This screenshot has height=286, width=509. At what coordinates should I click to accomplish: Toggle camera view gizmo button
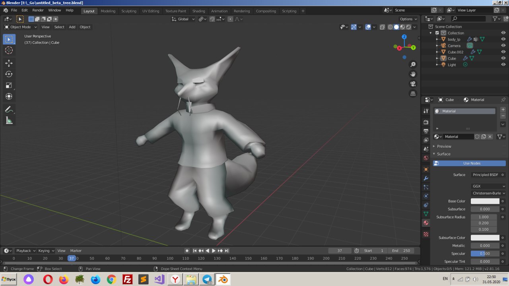pyautogui.click(x=413, y=84)
